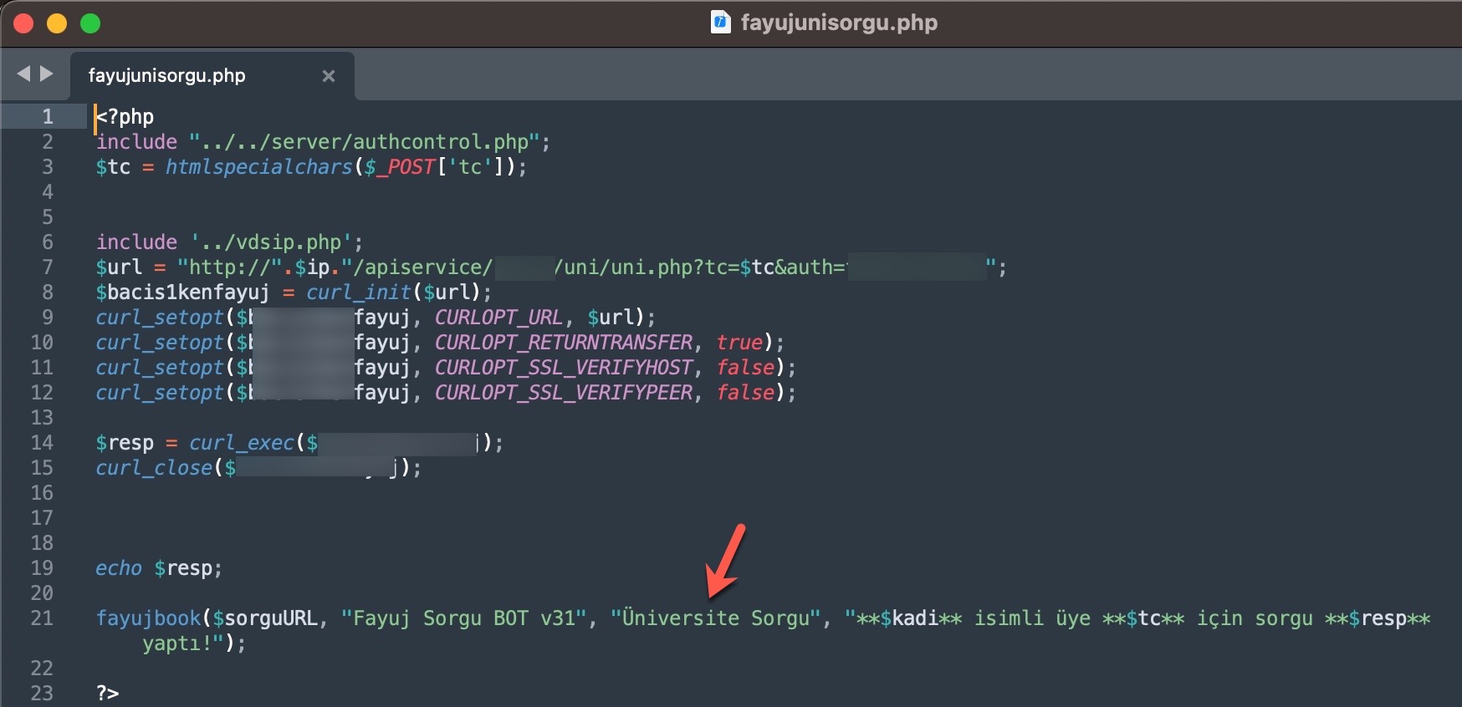Click the yellow minimize window button

[x=57, y=23]
